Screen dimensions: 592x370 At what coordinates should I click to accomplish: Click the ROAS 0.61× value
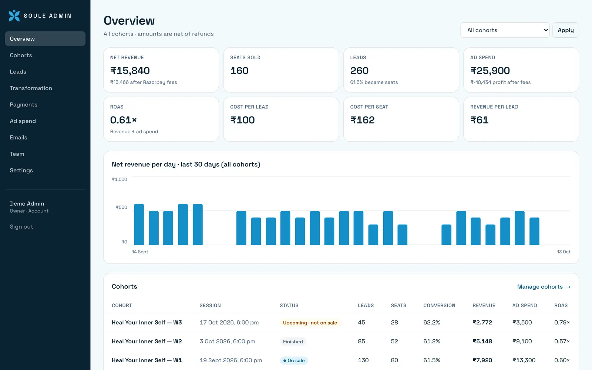(124, 120)
